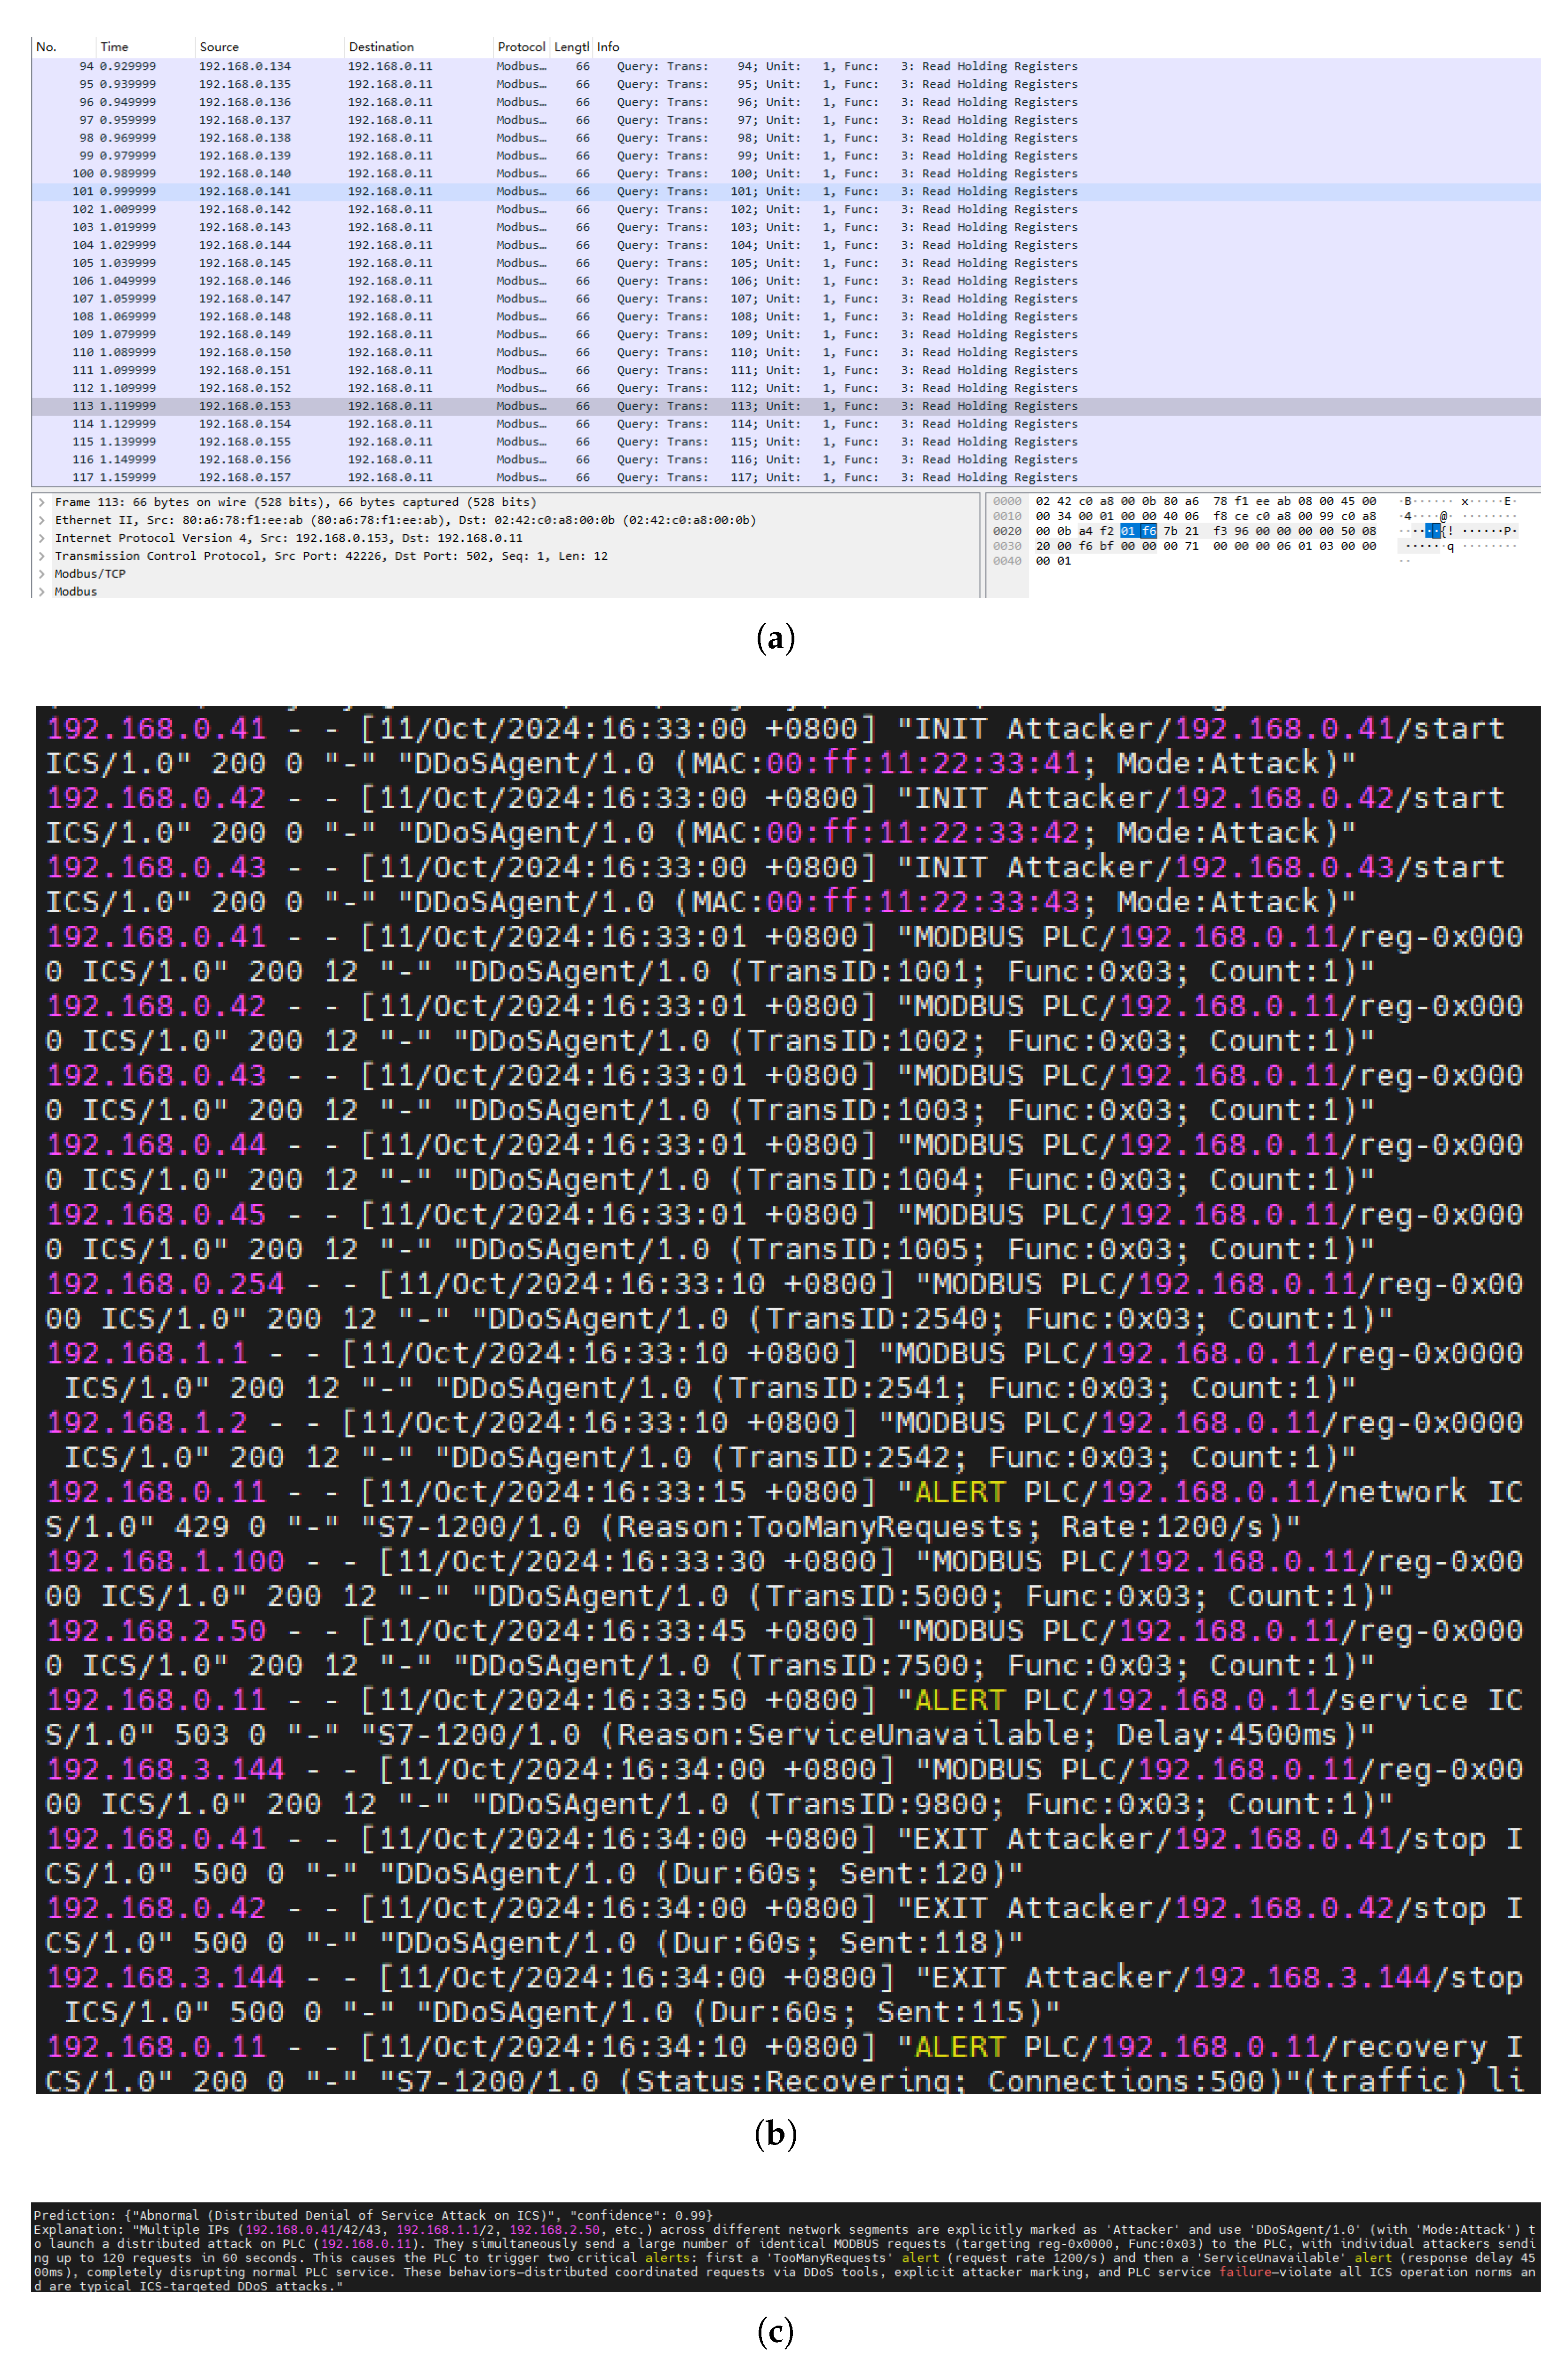Click highlighted ASCII bytes in hex pane
Viewport: 1568px width, 2367px height.
tap(1433, 531)
